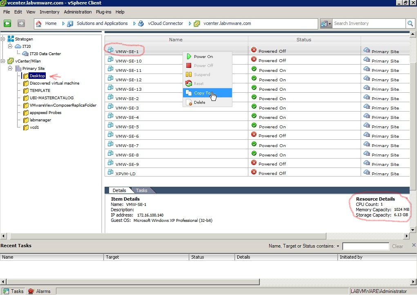The image size is (417, 295).
Task: Expand the vCloud Connector breadcrumb arrow
Action: pyautogui.click(x=190, y=24)
